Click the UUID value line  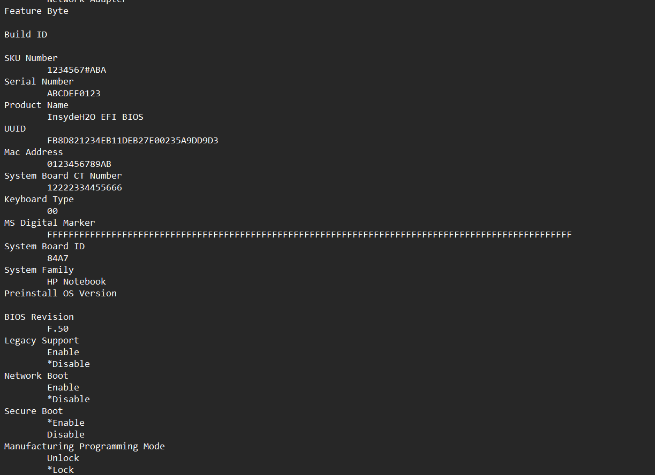point(133,140)
